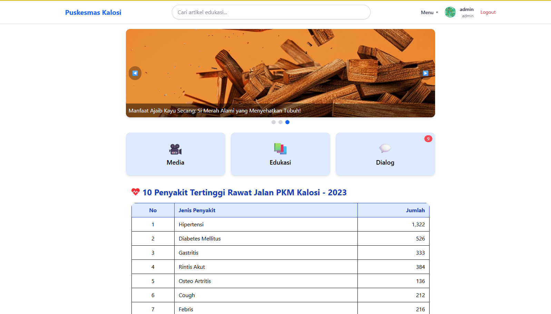Click the Manfaat Ajaib Kayu Secang caption
The height and width of the screenshot is (314, 551).
click(215, 111)
